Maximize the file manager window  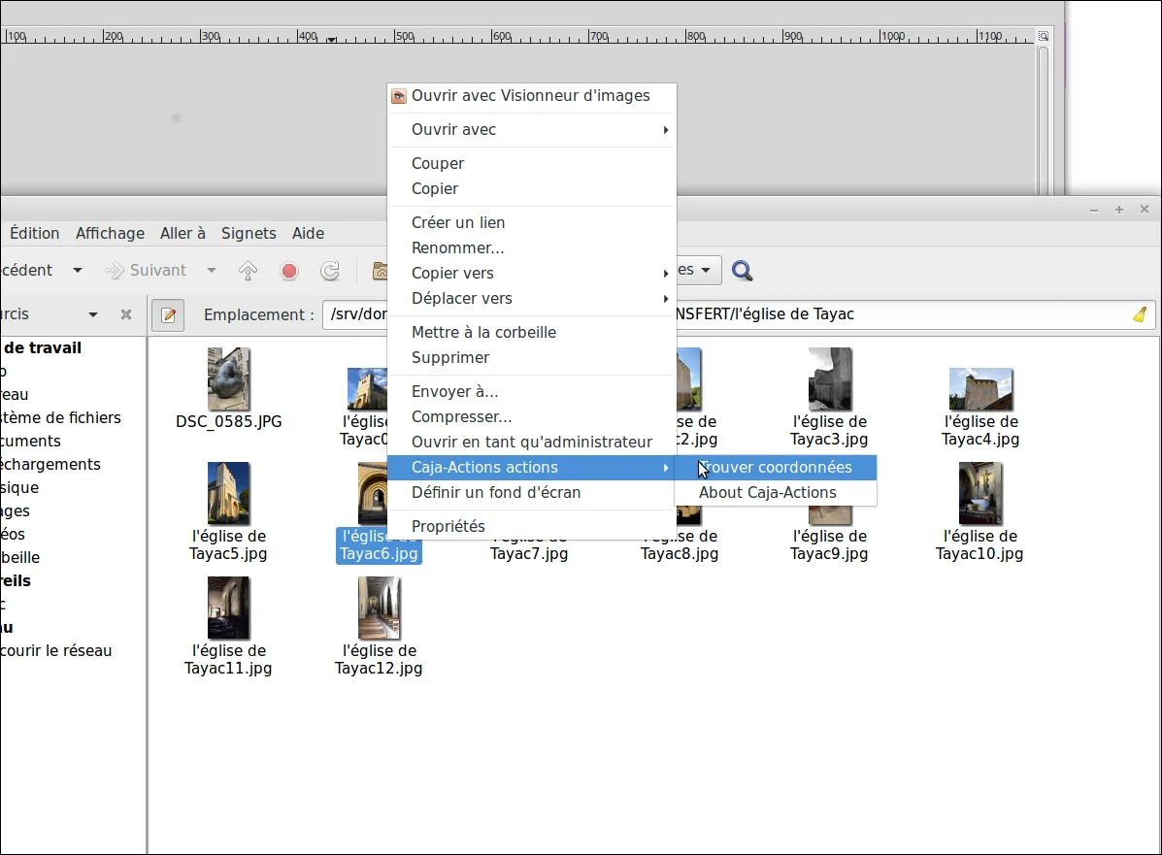[1119, 210]
